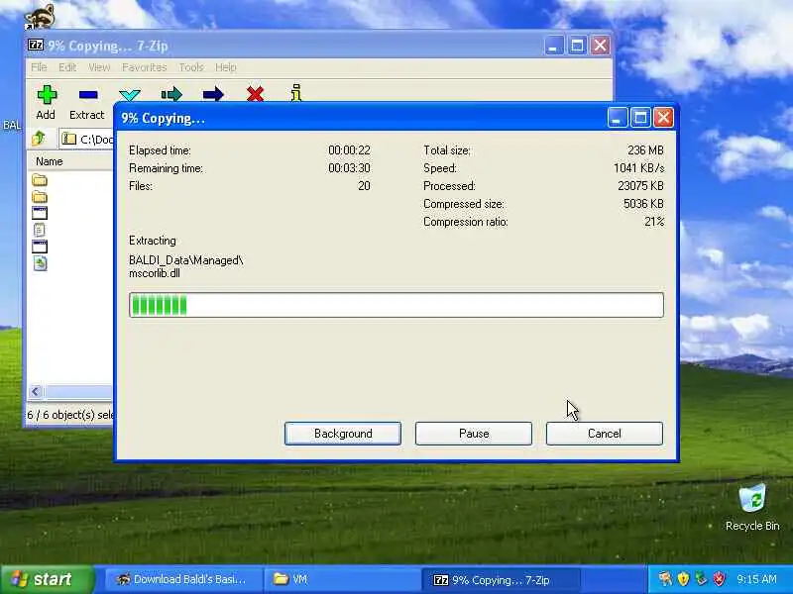The width and height of the screenshot is (793, 594).
Task: Close the main 7-Zip window
Action: 601,46
